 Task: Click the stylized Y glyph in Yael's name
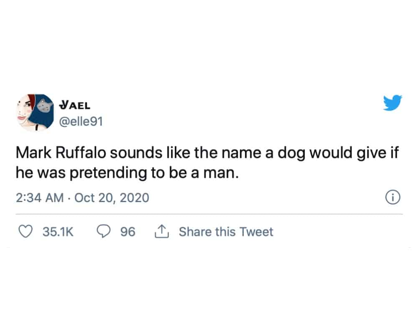coord(64,105)
